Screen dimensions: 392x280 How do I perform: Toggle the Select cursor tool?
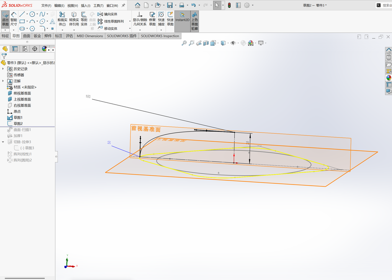[217, 5]
